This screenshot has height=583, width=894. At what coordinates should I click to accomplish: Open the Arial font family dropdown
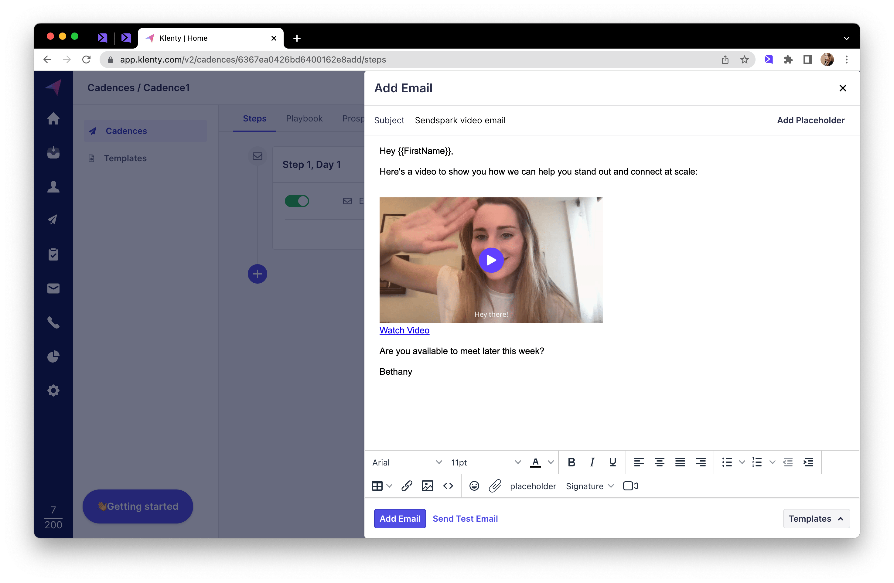407,462
